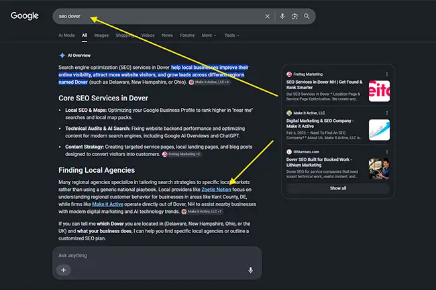Open the Videos tab
Viewport: 436px width, 290px height.
[x=148, y=35]
